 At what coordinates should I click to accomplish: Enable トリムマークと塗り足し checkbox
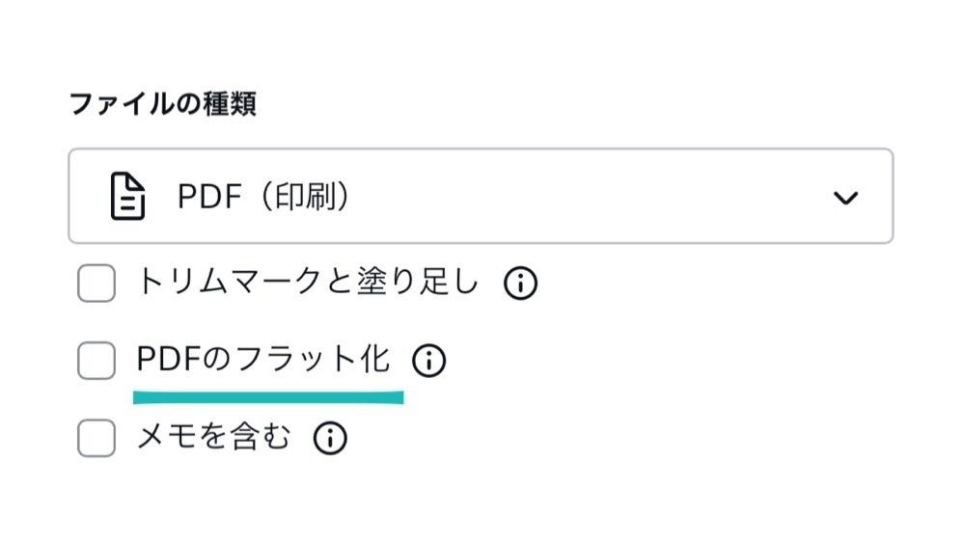(96, 285)
